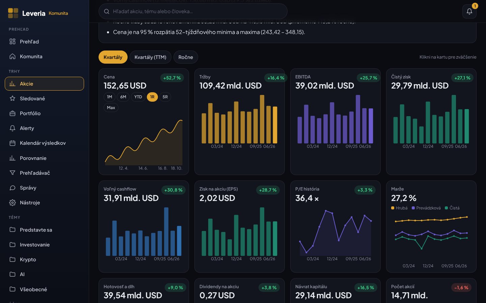
Task: Enlarge the P/E história chart card
Action: [x=335, y=227]
